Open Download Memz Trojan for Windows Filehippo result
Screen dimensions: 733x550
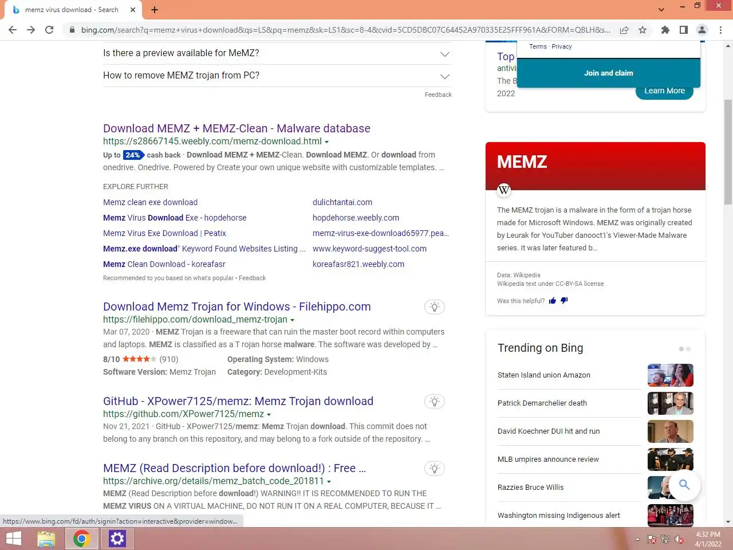pos(237,307)
